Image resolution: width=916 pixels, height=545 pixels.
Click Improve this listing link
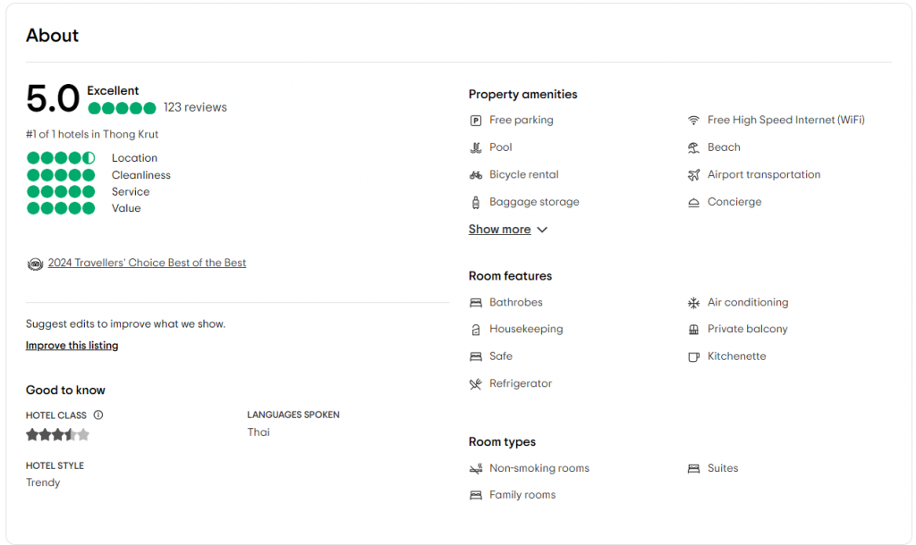(x=72, y=346)
